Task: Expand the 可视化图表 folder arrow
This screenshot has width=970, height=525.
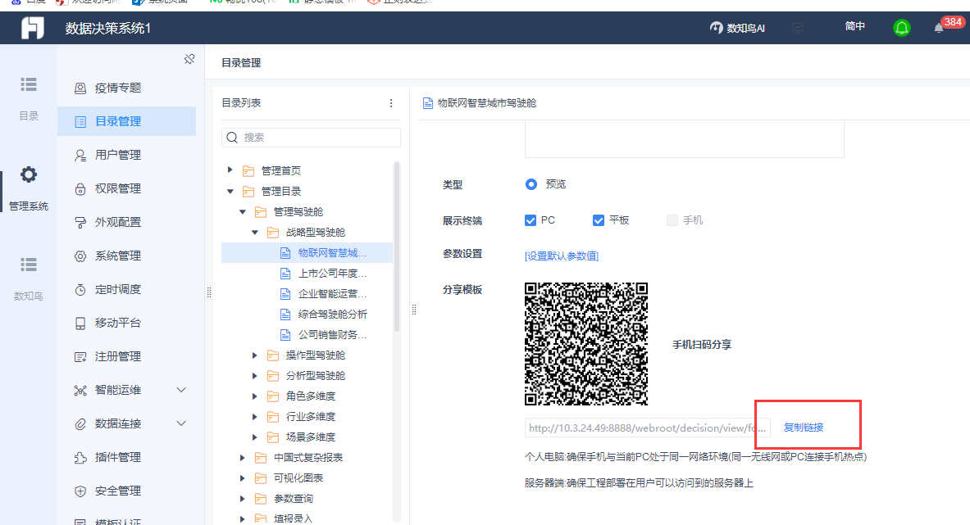Action: point(243,478)
